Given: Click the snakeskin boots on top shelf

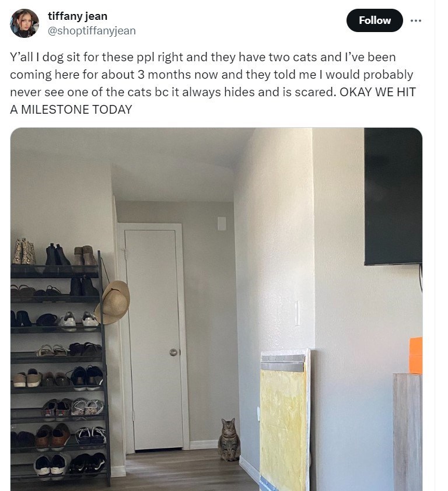Looking at the screenshot, I should pyautogui.click(x=24, y=251).
